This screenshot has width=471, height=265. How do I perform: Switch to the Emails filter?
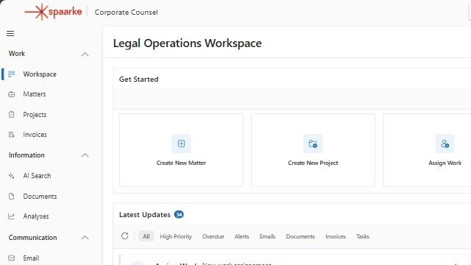pyautogui.click(x=267, y=236)
